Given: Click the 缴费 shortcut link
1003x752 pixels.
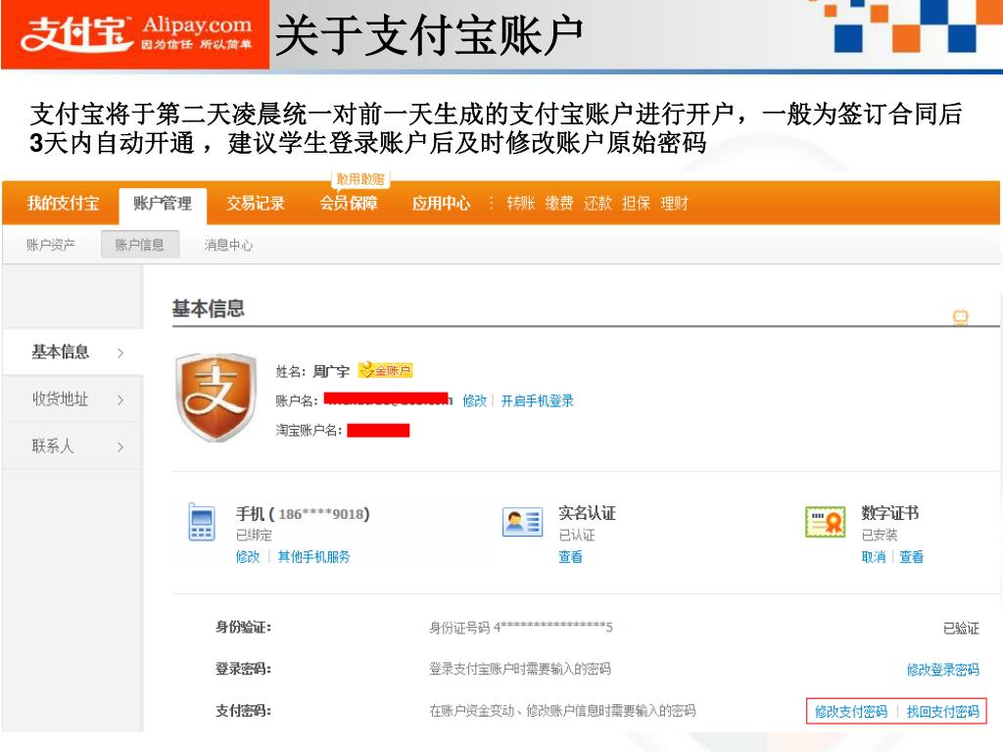Looking at the screenshot, I should 559,204.
